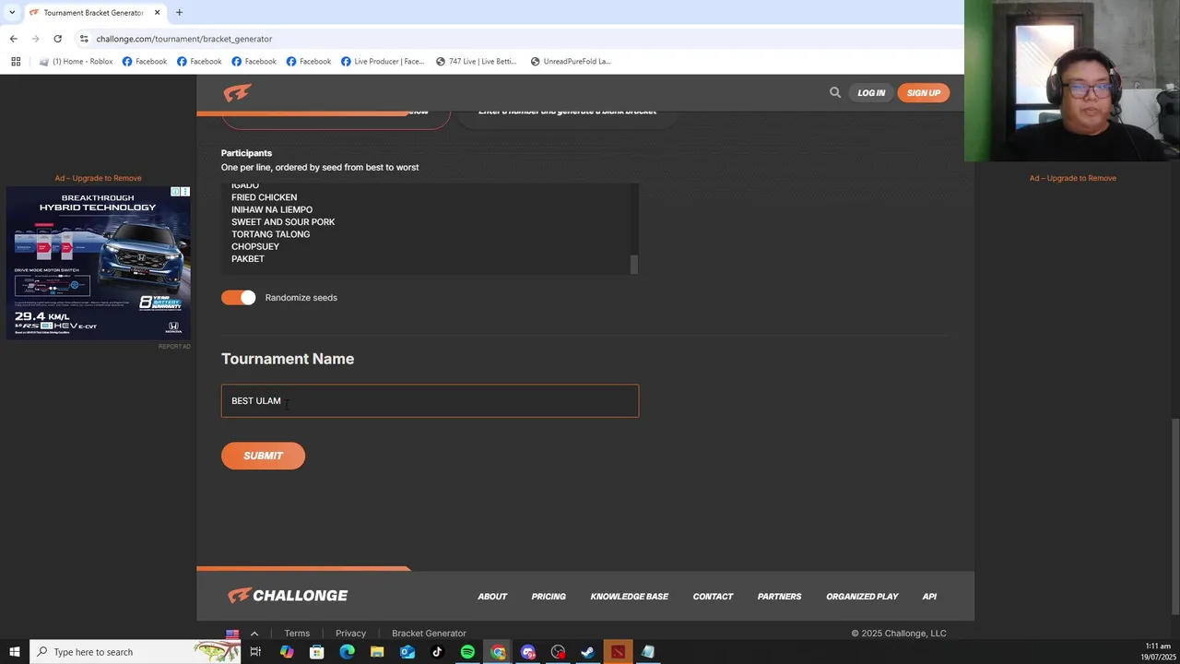Open the Privacy link
1180x664 pixels.
(350, 634)
